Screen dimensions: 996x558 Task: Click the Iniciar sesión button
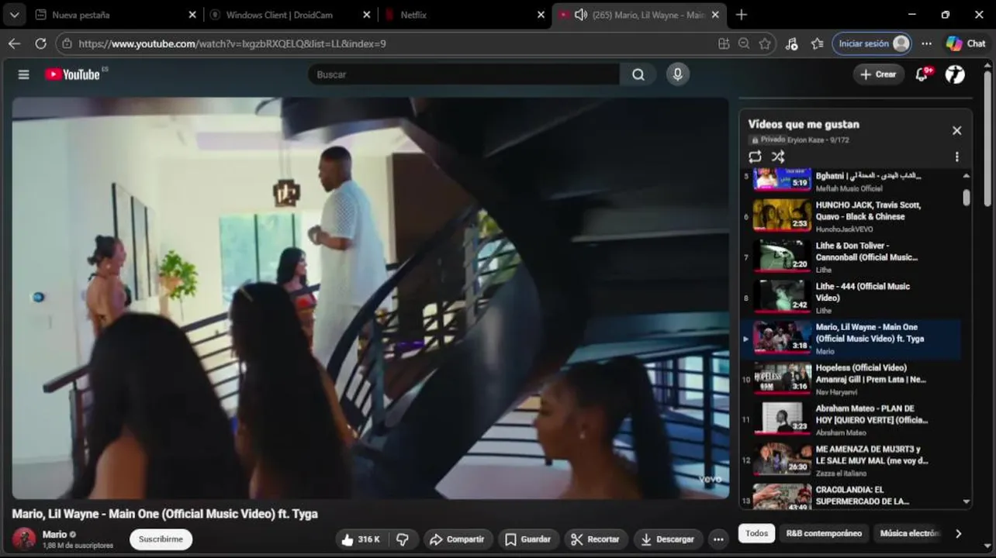[x=872, y=43]
